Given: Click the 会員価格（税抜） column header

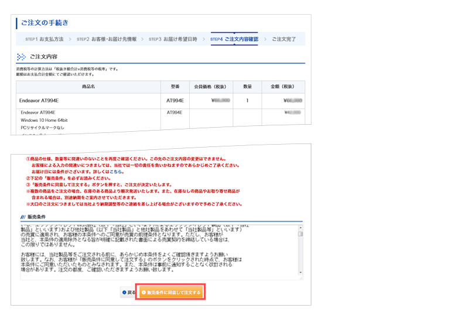Looking at the screenshot, I should point(210,87).
